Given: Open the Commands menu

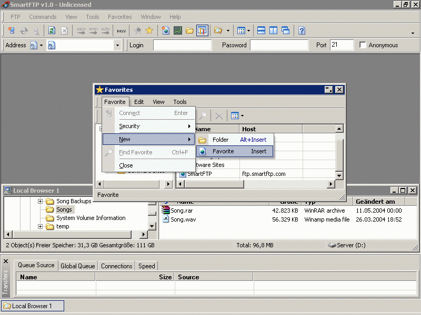Looking at the screenshot, I should [43, 17].
